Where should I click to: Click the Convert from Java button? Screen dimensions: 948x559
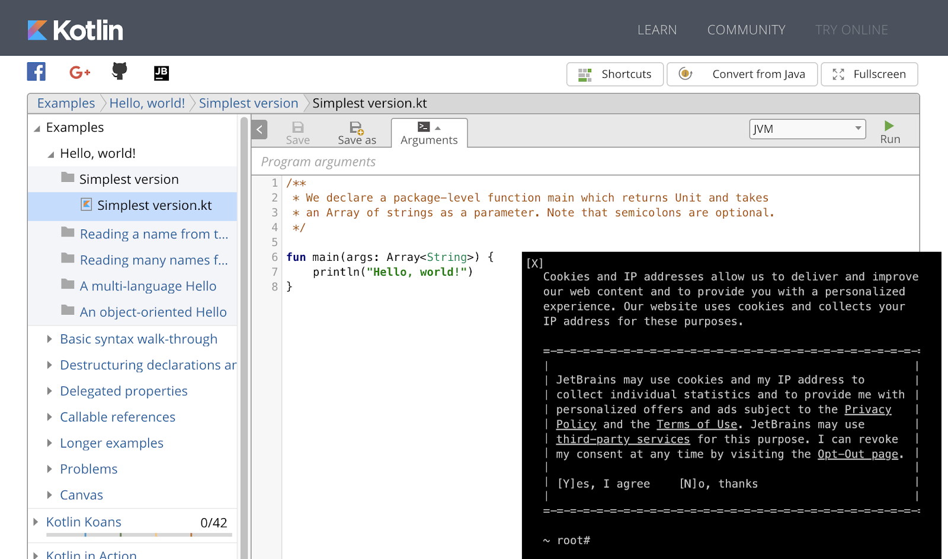click(x=742, y=74)
